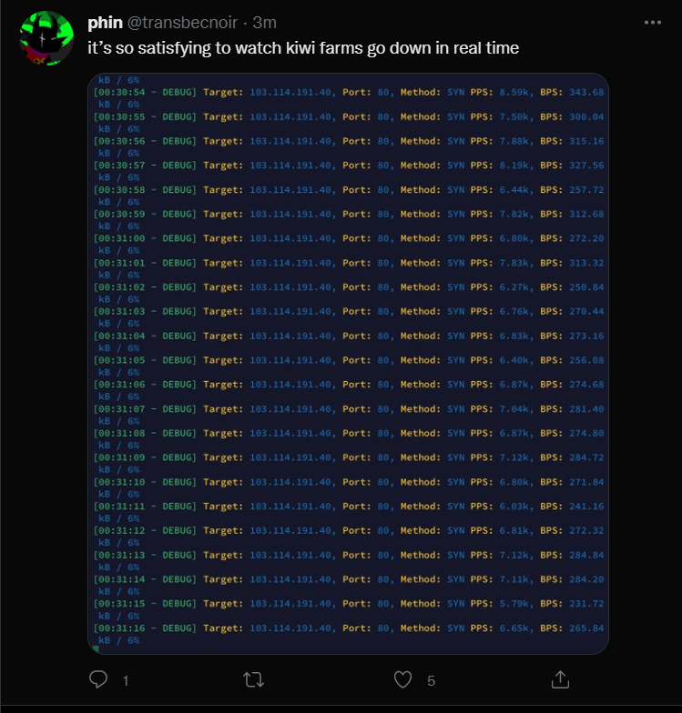682x713 pixels.
Task: Visit the @transbecnoir handle link
Action: coord(182,22)
